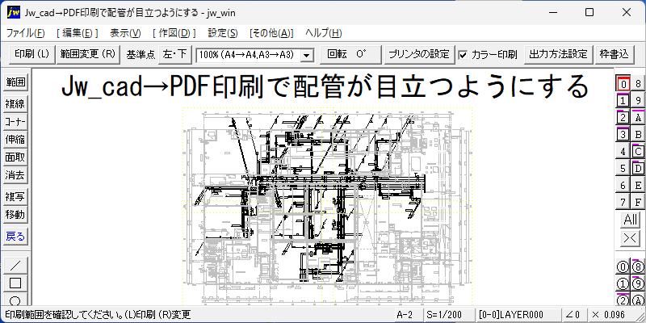646x323 pixels.
Task: Select the line drawing tool
Action: [x=15, y=266]
